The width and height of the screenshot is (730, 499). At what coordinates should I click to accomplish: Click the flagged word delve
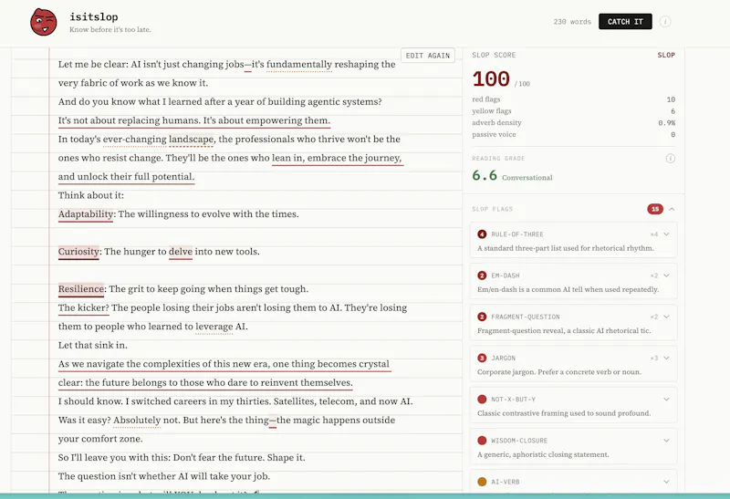(x=180, y=252)
